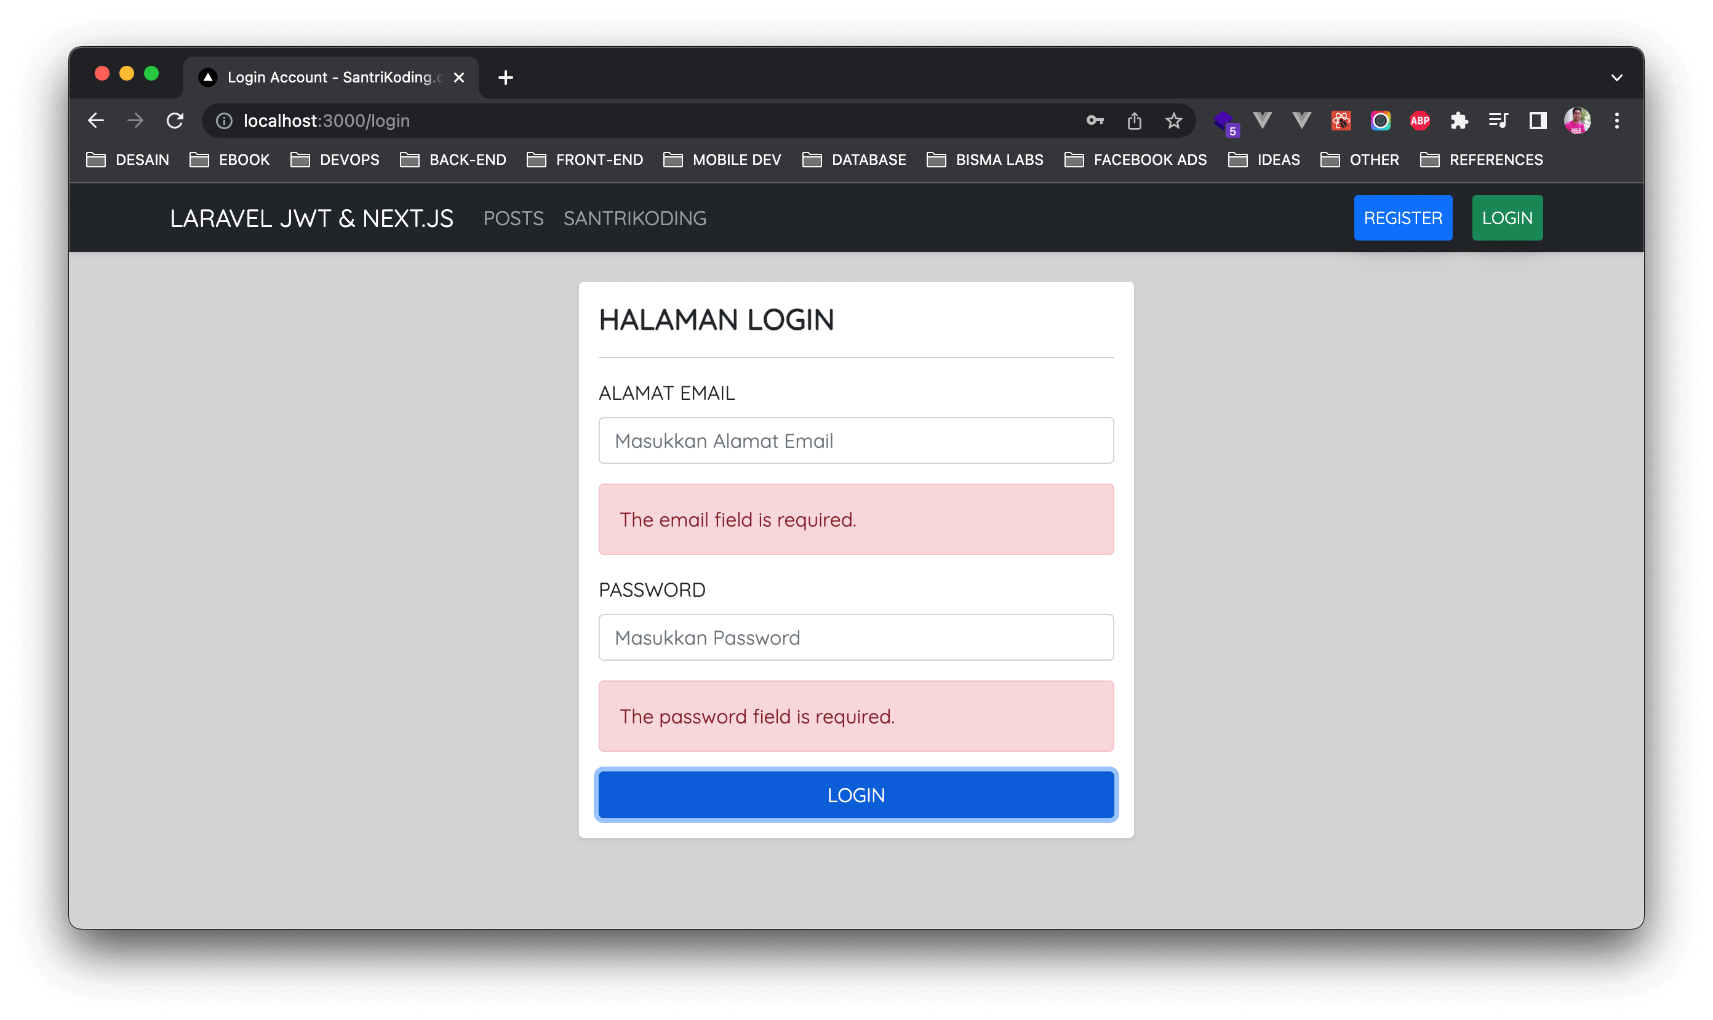Toggle the browser side panel

[1538, 121]
